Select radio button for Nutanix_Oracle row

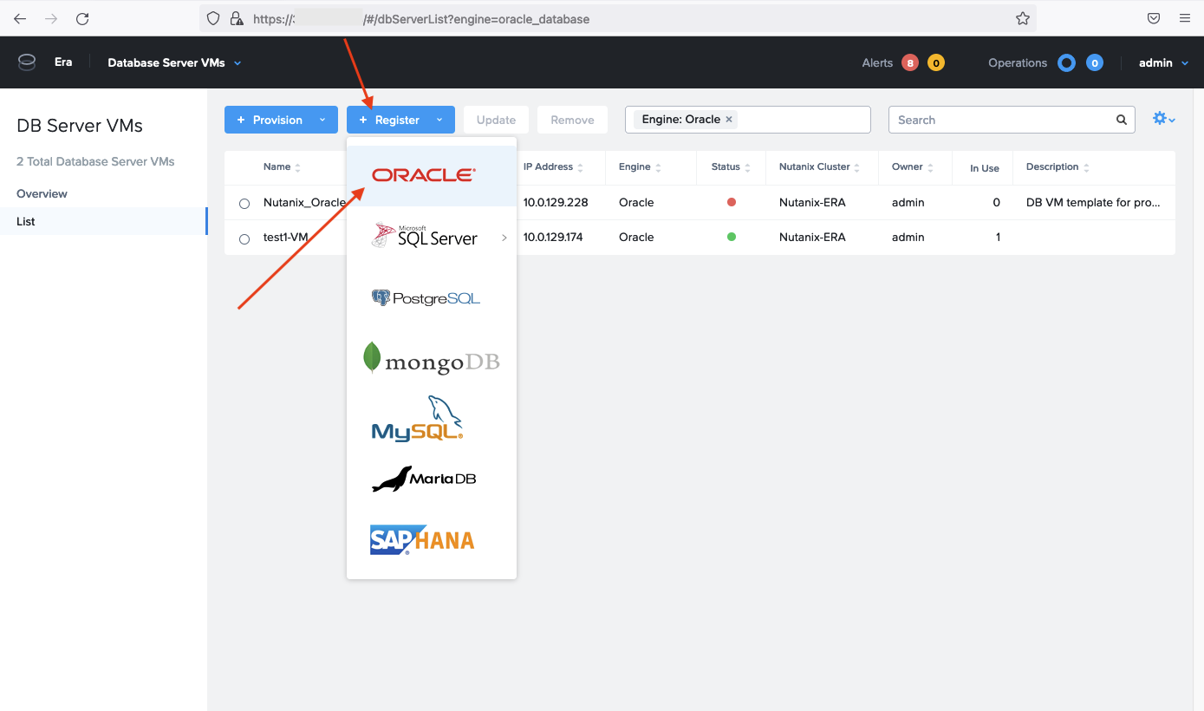coord(244,204)
